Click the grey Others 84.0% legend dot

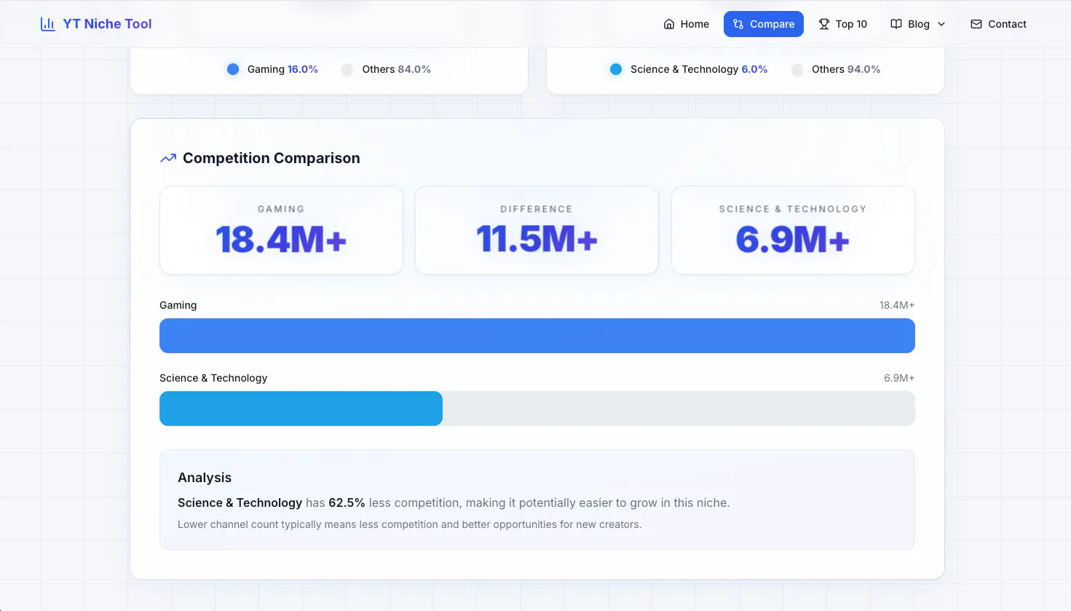[347, 69]
